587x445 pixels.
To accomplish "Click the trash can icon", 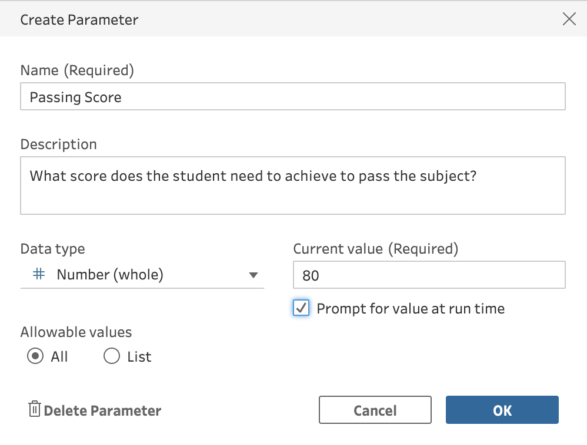I will pos(35,409).
